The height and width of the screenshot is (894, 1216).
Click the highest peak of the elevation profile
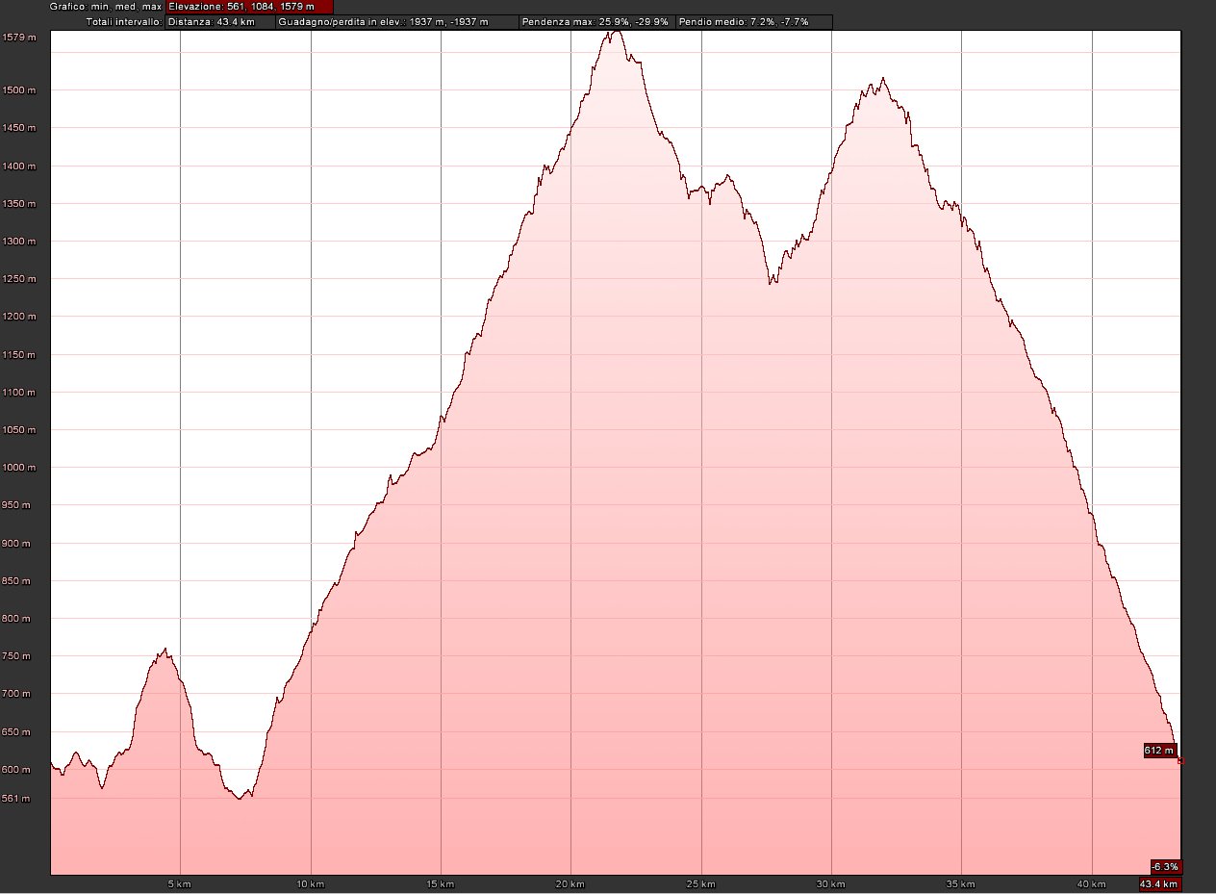tap(616, 32)
